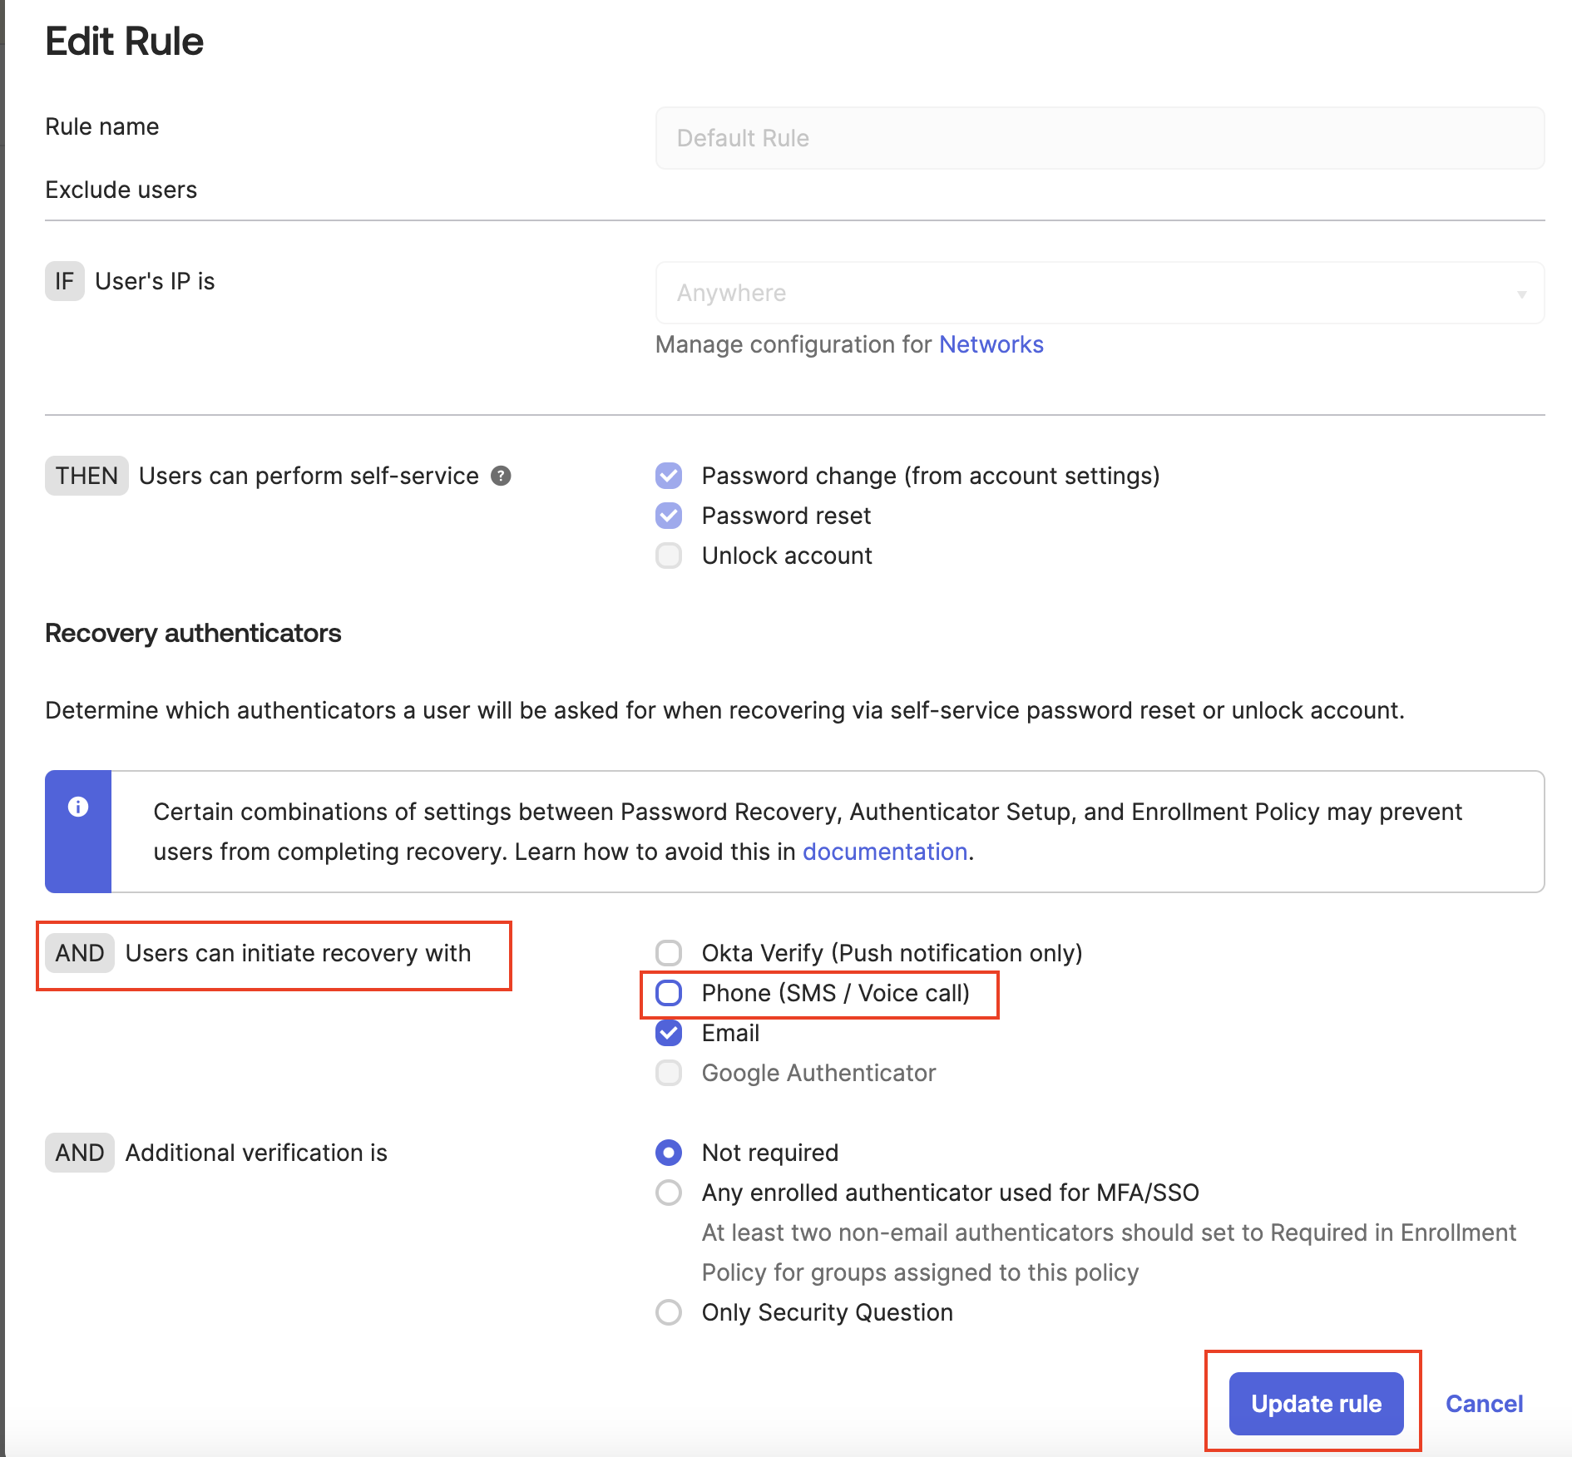The image size is (1572, 1457).
Task: Select Any enrolled authenticator used for MFA/SSO
Action: pyautogui.click(x=669, y=1193)
